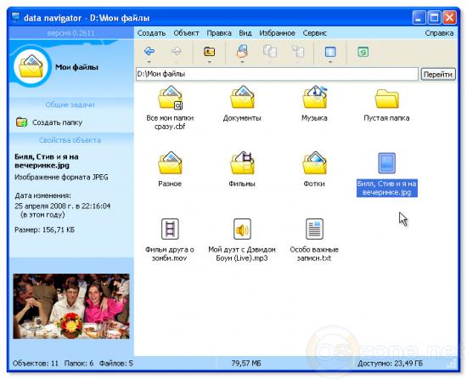Open dropdown arrow under Back button

point(149,62)
